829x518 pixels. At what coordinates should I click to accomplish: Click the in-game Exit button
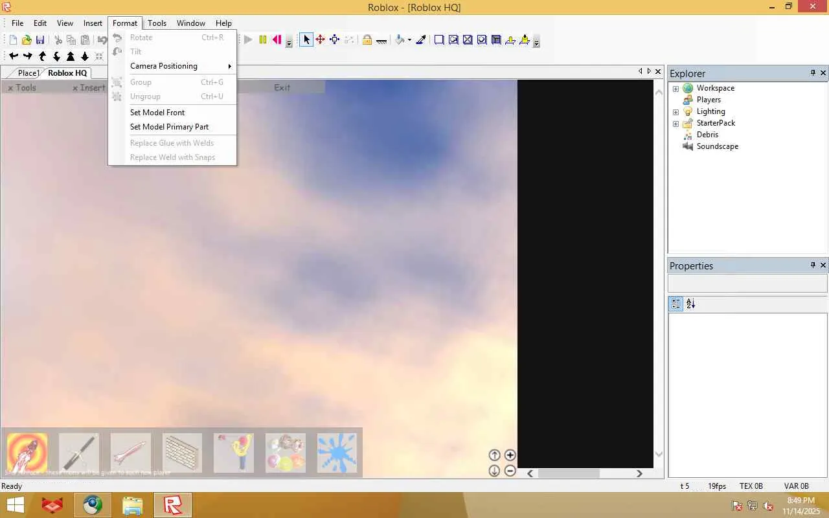pyautogui.click(x=282, y=87)
